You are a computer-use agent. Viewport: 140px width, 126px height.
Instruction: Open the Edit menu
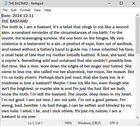14,10
